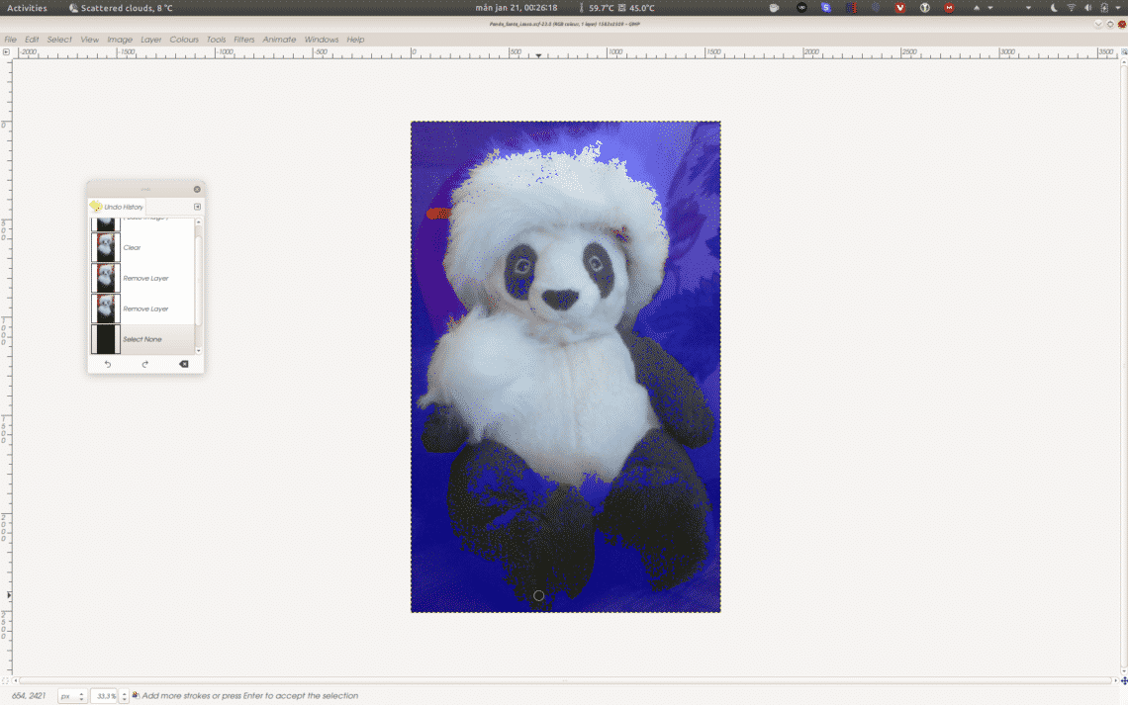Click the battery power icon
1128x705 pixels.
(x=1104, y=8)
